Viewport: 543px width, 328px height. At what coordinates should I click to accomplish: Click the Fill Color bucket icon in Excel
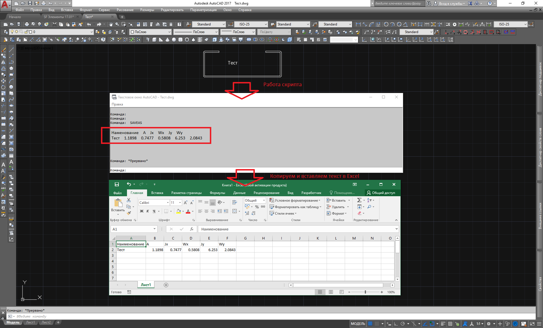pyautogui.click(x=178, y=211)
